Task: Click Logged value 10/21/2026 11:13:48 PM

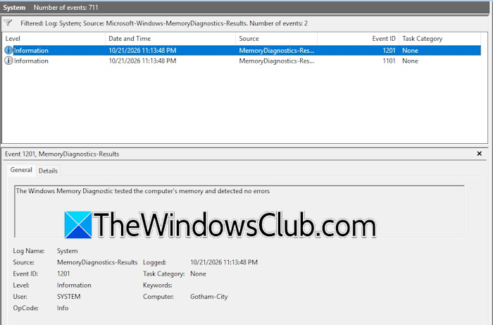Action: (x=224, y=262)
